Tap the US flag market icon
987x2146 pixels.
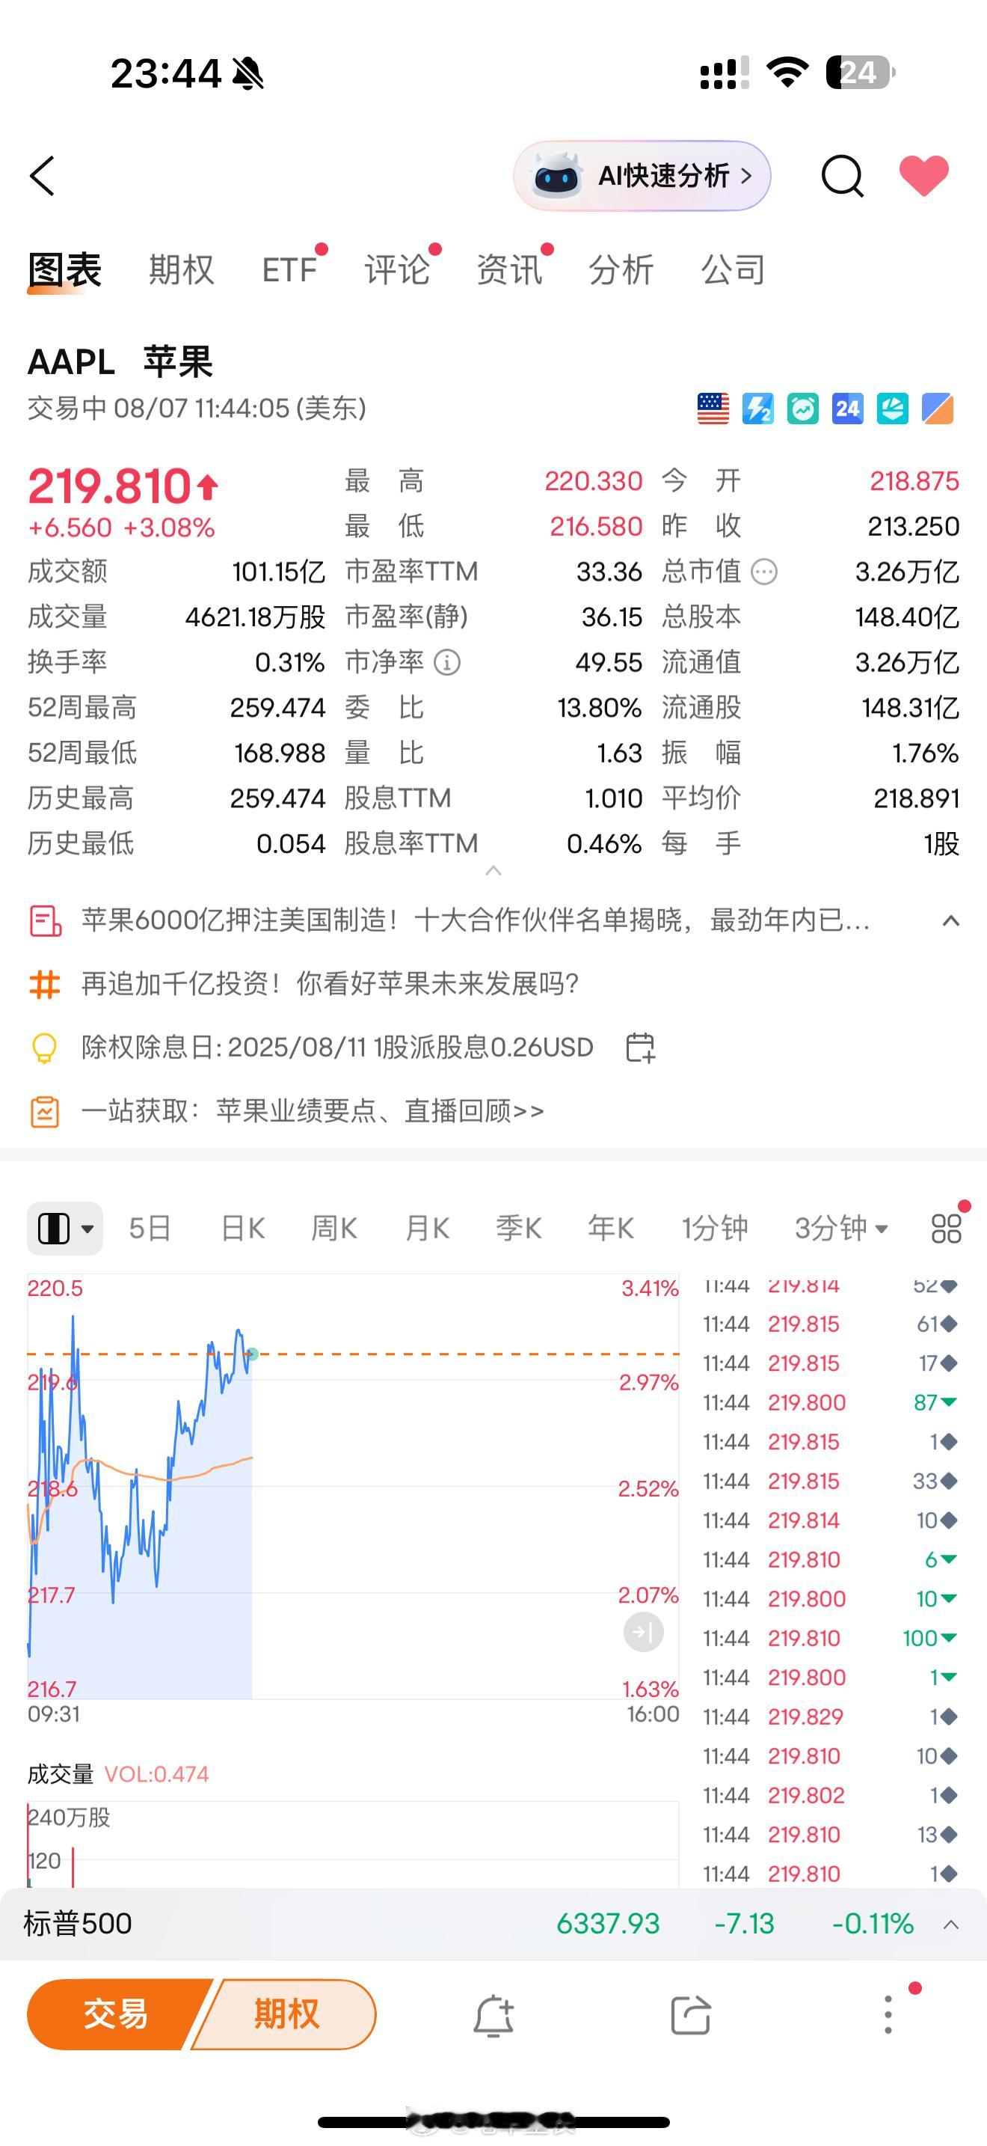[x=713, y=409]
